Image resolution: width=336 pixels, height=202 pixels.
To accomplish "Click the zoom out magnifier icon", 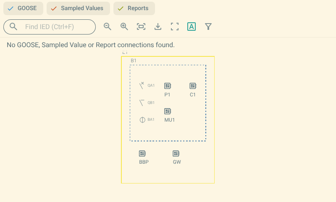I will click(x=108, y=27).
